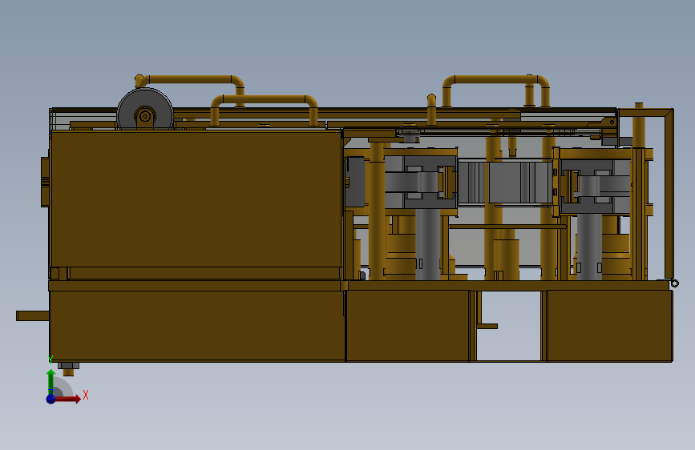
Task: Select the small box mounted on the enclosure's left face
Action: (x=45, y=182)
